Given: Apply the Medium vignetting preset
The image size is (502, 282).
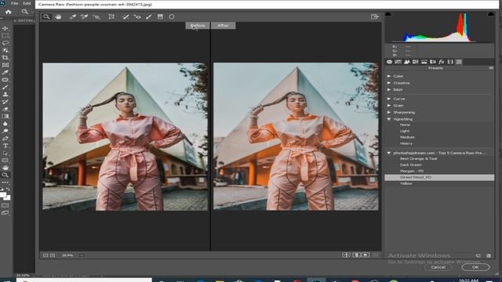Looking at the screenshot, I should point(407,137).
